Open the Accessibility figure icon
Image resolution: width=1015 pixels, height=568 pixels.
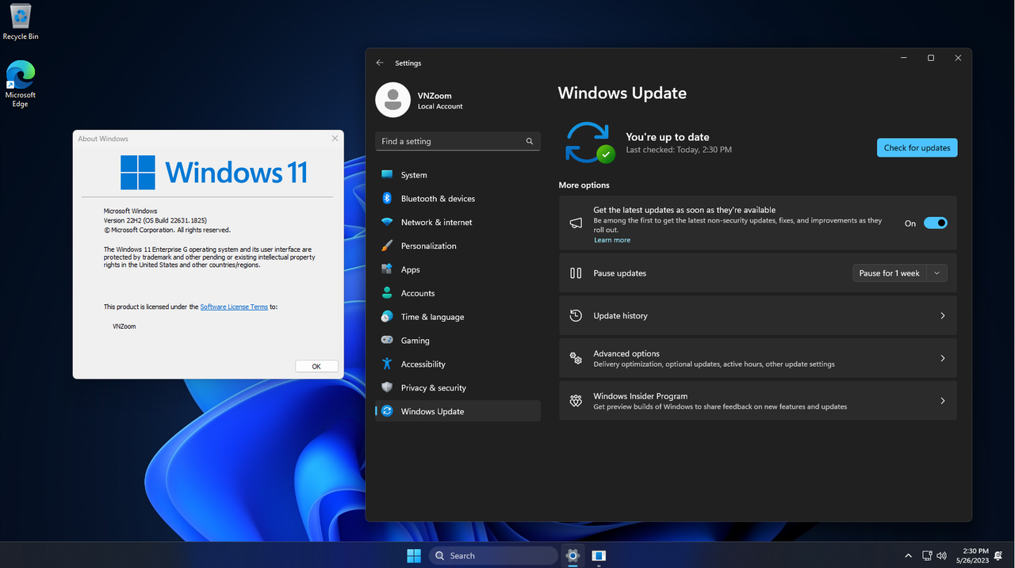(387, 364)
